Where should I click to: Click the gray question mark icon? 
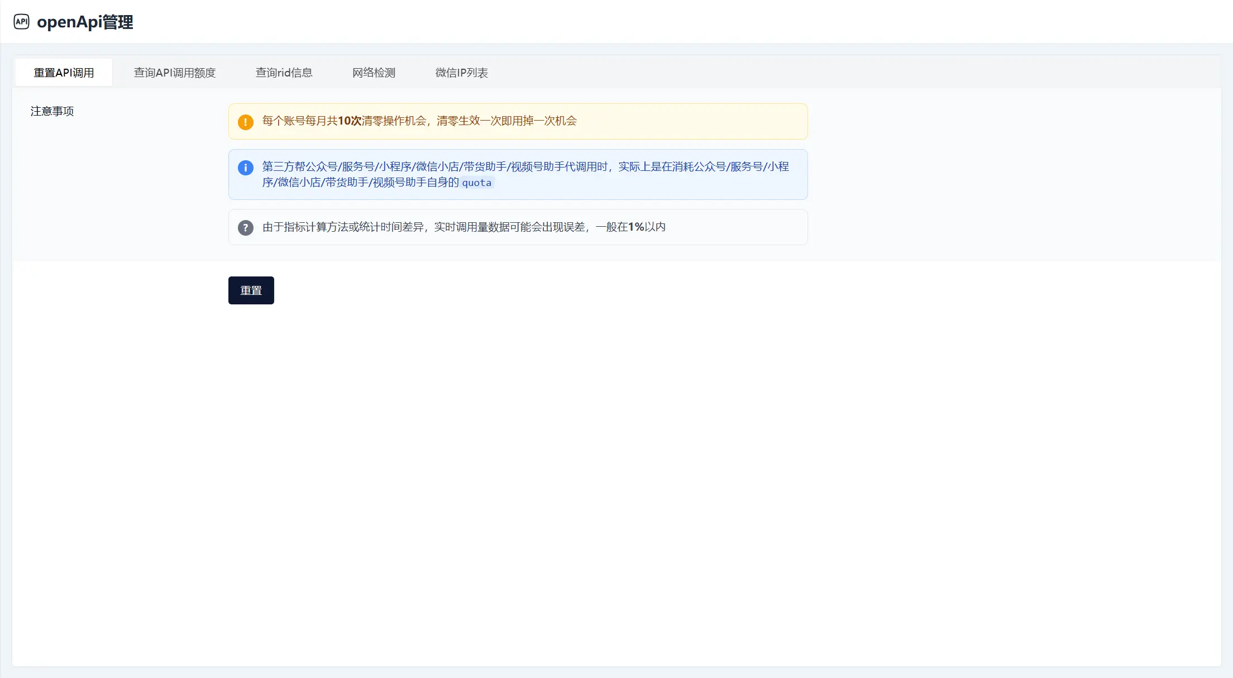[x=245, y=227]
